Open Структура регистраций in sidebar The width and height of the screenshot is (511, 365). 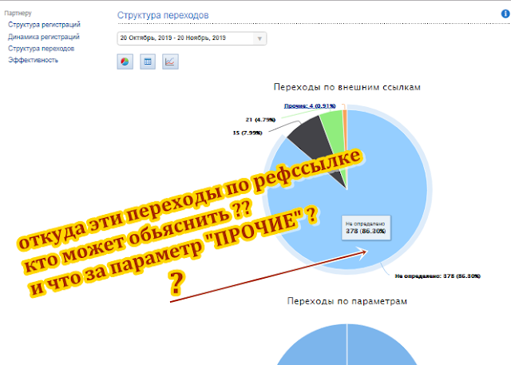pos(44,25)
